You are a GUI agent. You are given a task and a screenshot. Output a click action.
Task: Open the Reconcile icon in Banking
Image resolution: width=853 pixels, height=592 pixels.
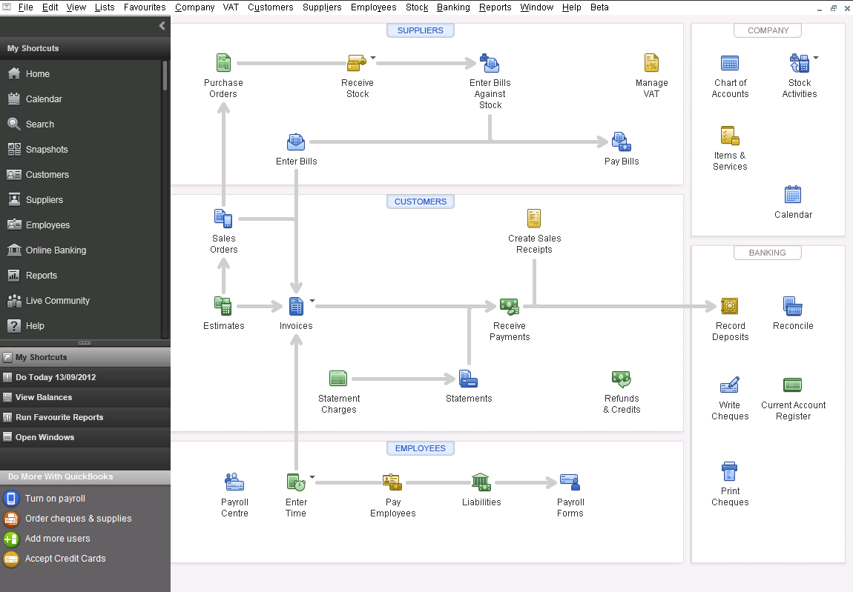click(x=792, y=305)
